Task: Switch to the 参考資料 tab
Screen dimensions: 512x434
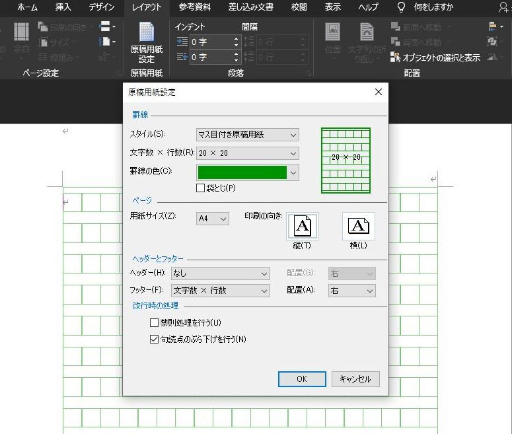Action: coord(195,7)
